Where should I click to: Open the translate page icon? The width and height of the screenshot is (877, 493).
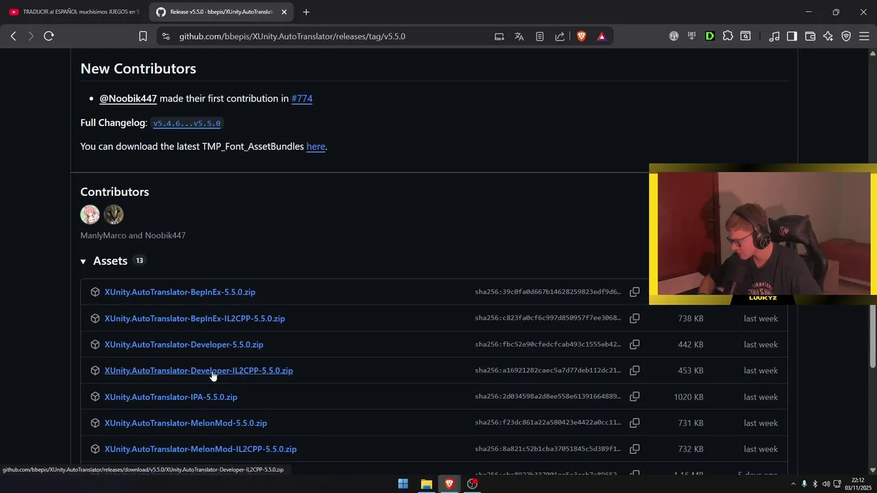click(519, 36)
